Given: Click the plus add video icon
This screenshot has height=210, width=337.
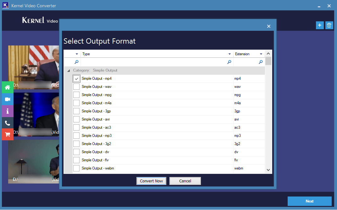Looking at the screenshot, I should pos(320,25).
